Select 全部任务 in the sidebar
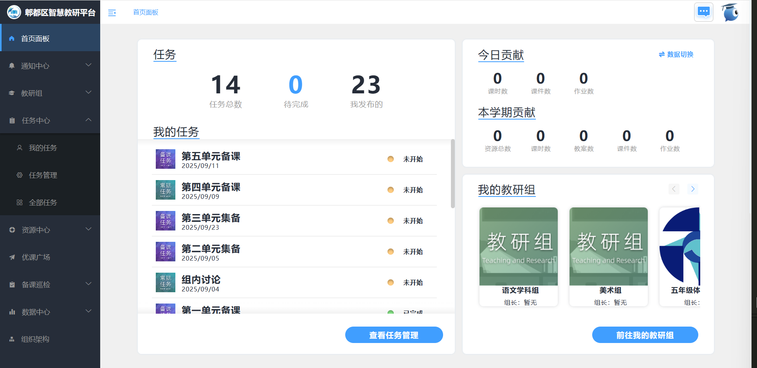Image resolution: width=757 pixels, height=368 pixels. [43, 202]
